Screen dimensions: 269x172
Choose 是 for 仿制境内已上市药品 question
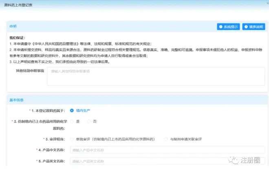[72, 121]
